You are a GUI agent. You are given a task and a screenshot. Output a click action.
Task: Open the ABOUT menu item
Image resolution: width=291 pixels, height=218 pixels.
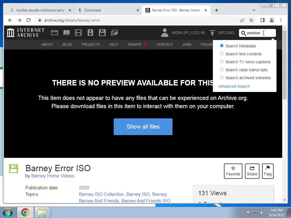(x=47, y=45)
